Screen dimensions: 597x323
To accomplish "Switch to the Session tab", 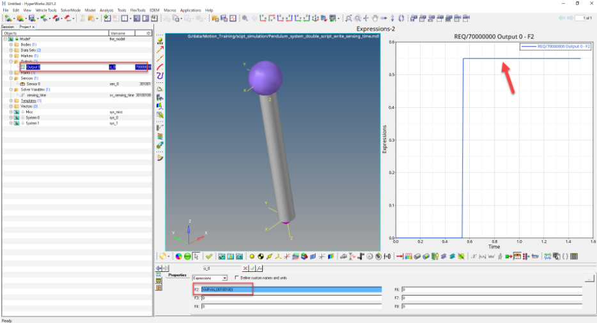I will click(x=8, y=27).
